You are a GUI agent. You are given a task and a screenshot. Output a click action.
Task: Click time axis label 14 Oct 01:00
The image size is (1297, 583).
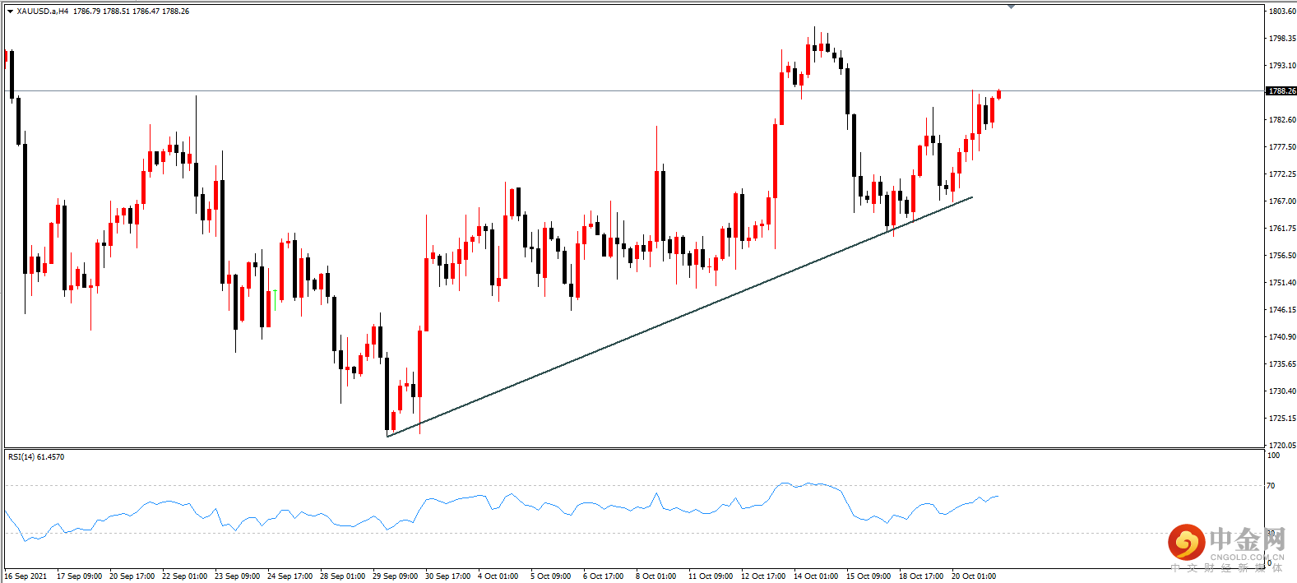coord(816,576)
